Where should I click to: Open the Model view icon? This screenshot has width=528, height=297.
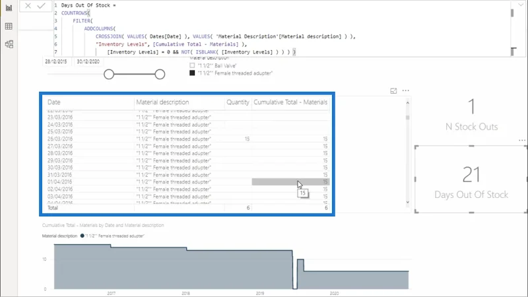pyautogui.click(x=9, y=44)
